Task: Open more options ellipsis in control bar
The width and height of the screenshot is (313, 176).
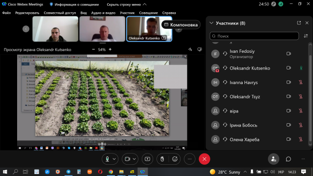Action: 189,159
